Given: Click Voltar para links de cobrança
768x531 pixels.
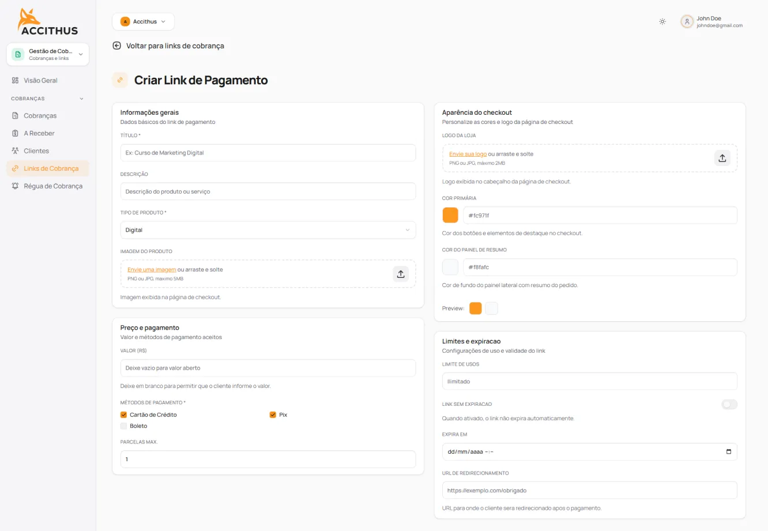Looking at the screenshot, I should tap(168, 46).
